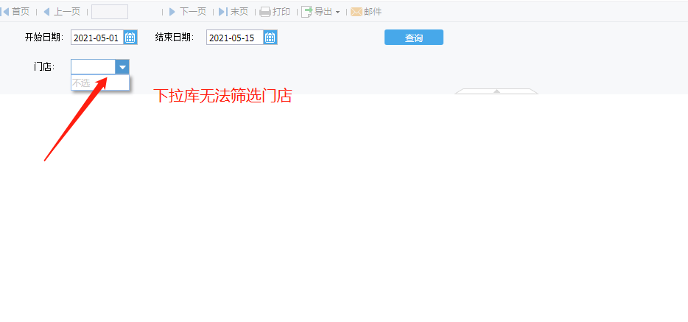
Task: Click the page number input box
Action: pyautogui.click(x=110, y=12)
